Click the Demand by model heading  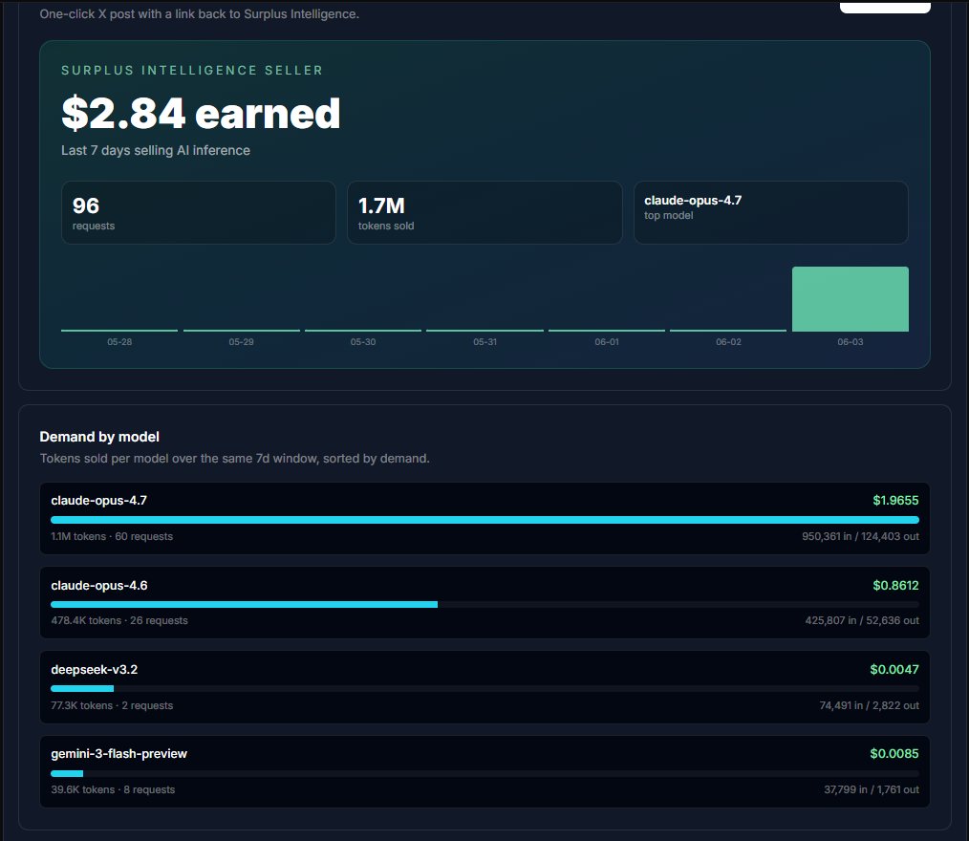[99, 437]
